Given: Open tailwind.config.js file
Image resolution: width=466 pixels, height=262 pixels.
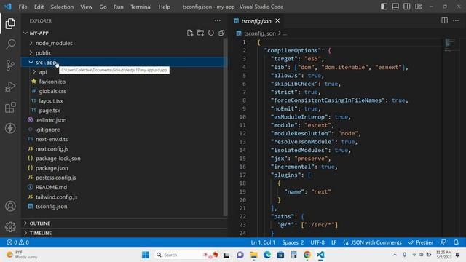Looking at the screenshot, I should click(56, 196).
